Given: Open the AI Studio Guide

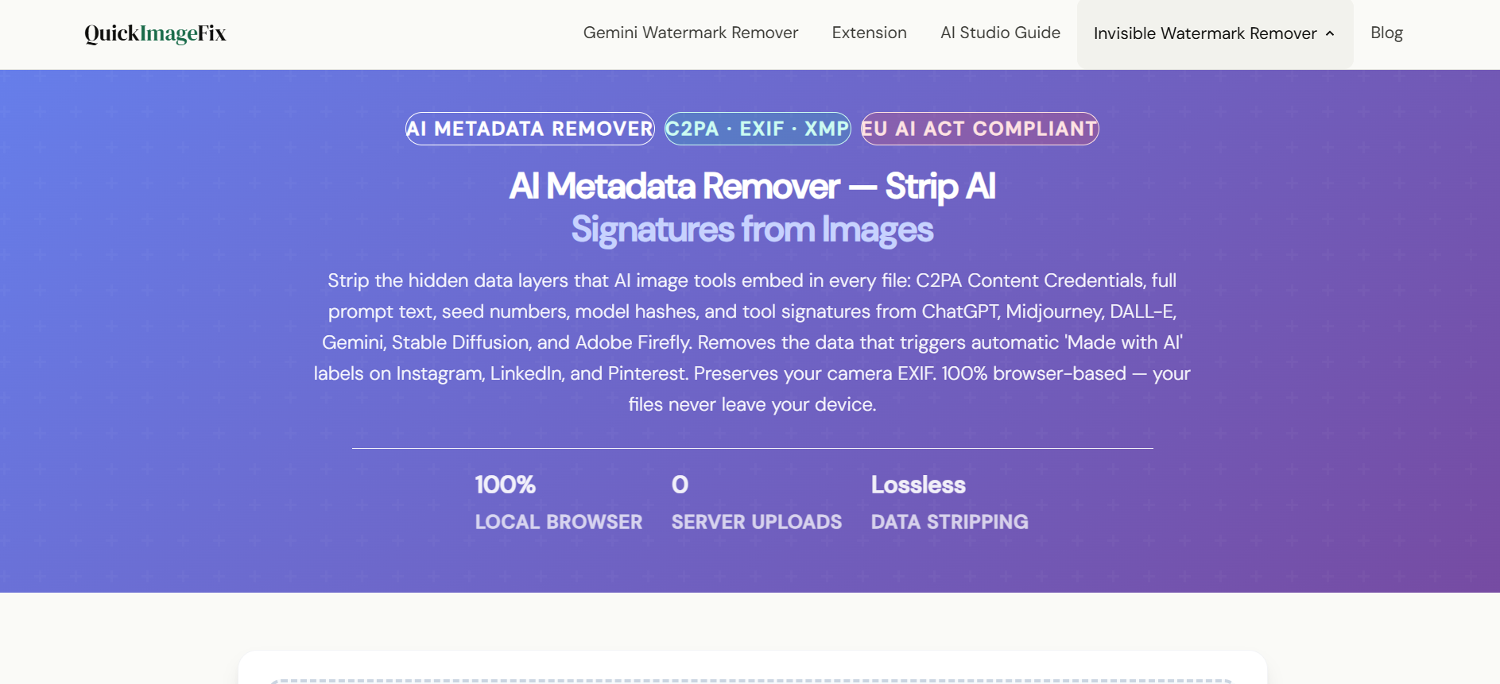Looking at the screenshot, I should (x=999, y=33).
